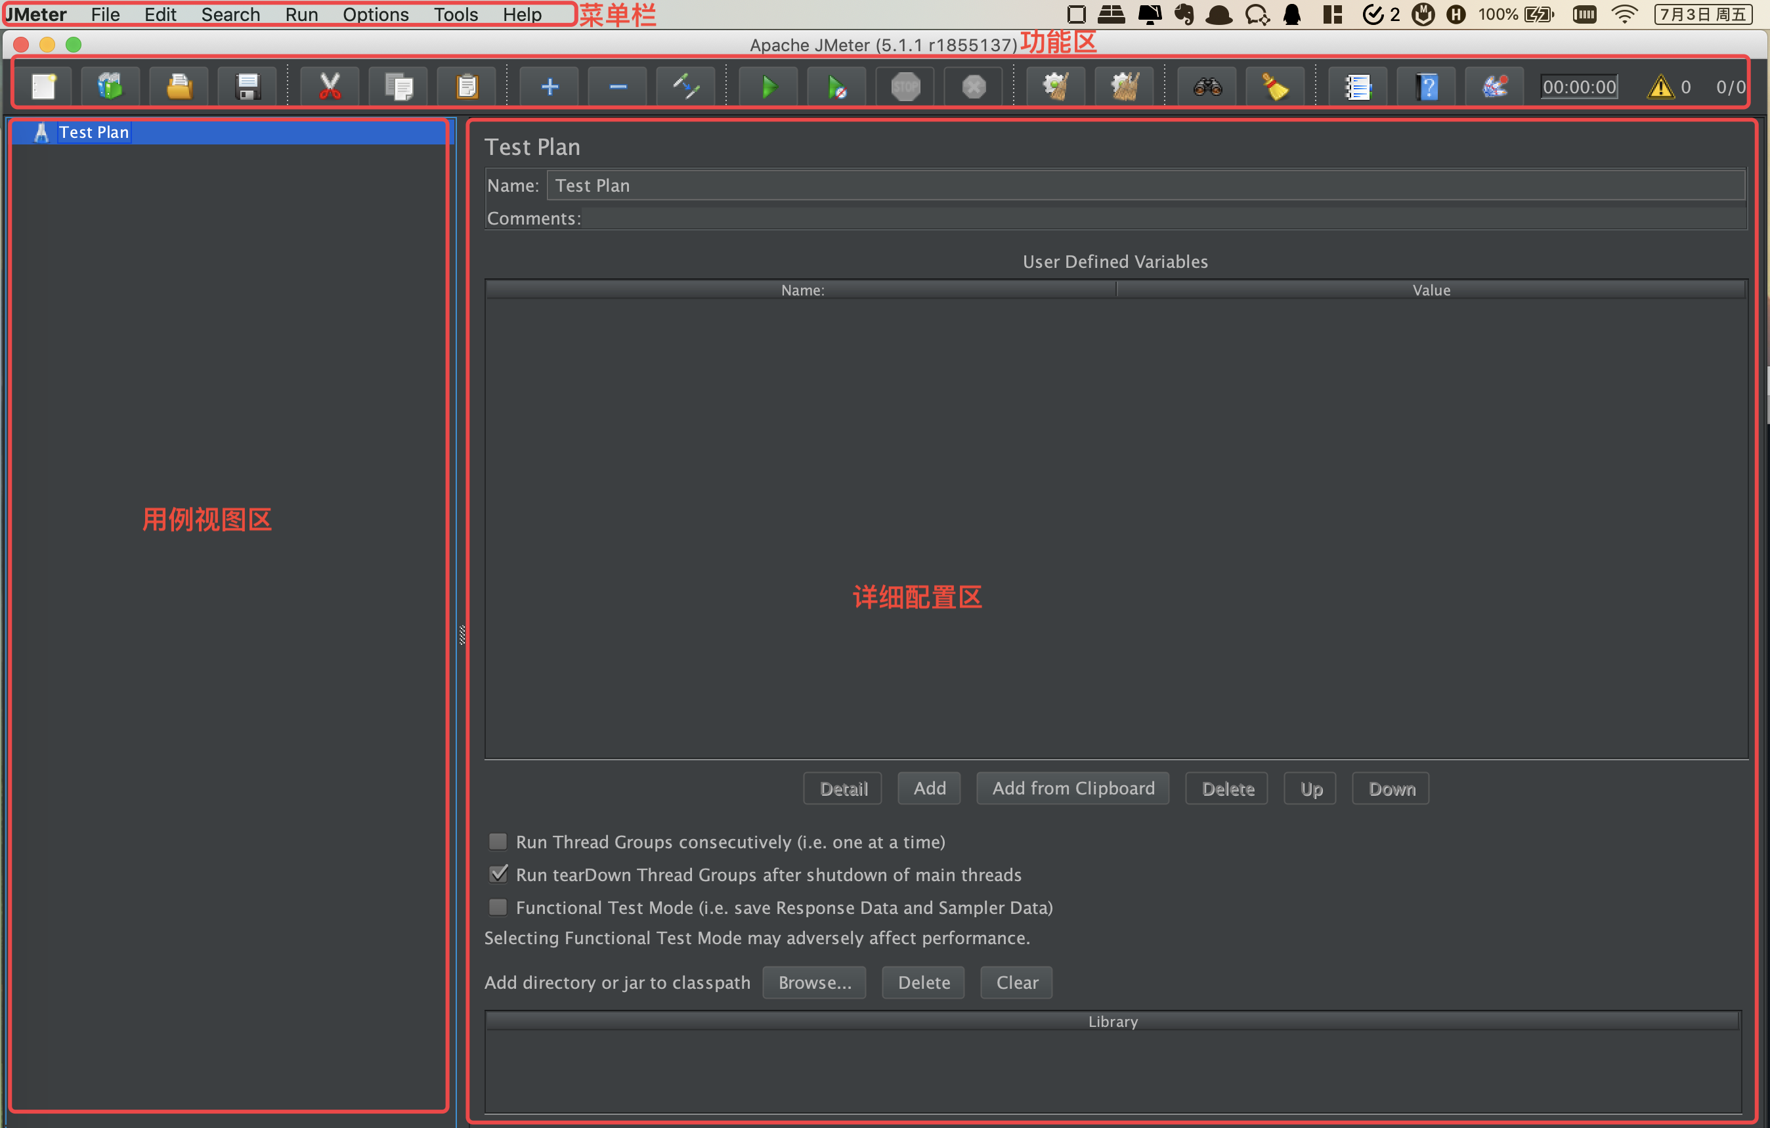The width and height of the screenshot is (1770, 1128).
Task: Open Templates from the toolbar
Action: coord(110,87)
